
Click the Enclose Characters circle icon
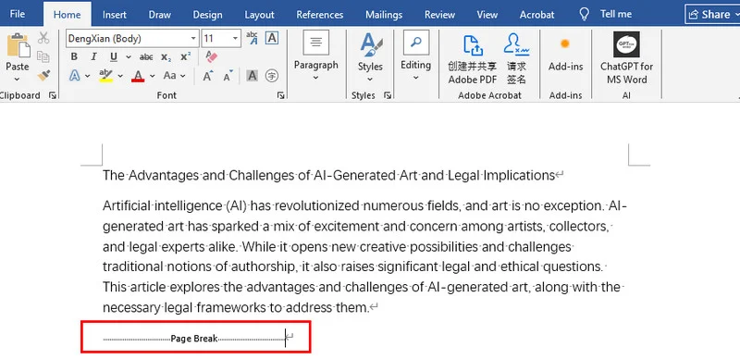coord(271,76)
